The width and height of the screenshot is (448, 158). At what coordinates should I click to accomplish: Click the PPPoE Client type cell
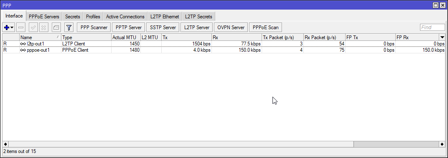[75, 50]
